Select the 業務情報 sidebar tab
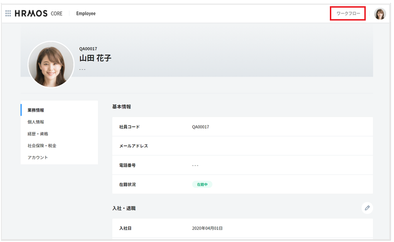This screenshot has height=242, width=394. [36, 110]
